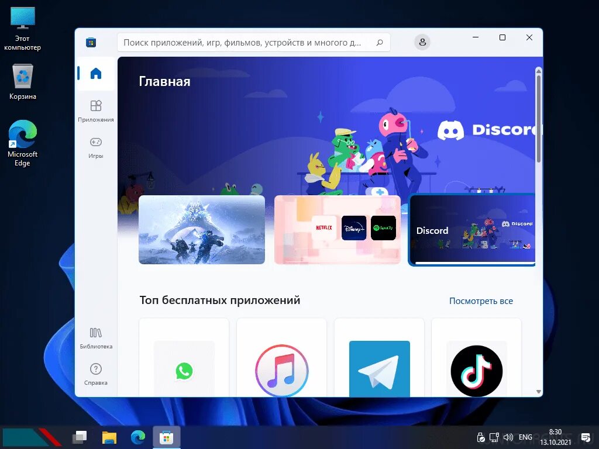Click the Spotify icon in the collection card
599x449 pixels.
point(383,228)
